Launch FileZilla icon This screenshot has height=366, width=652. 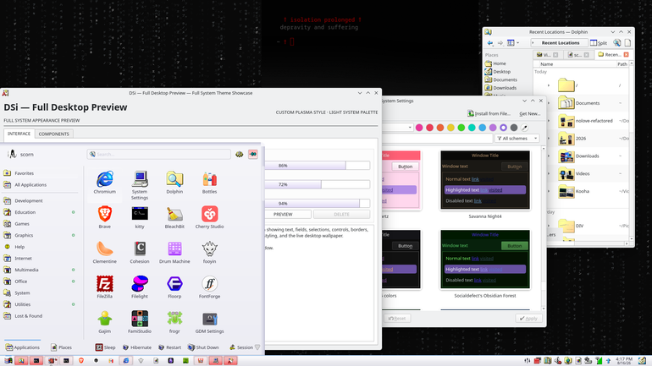104,287
